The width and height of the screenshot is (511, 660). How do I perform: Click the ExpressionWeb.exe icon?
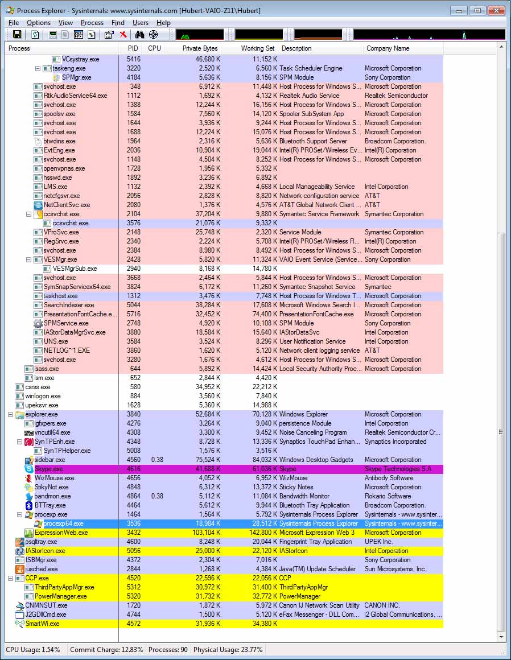tap(29, 533)
